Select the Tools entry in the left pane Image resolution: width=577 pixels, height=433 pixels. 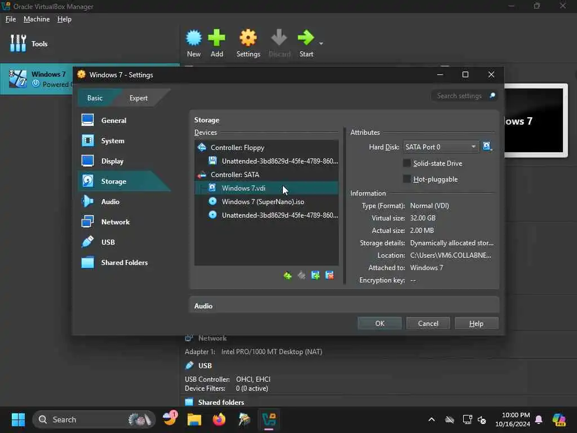(88, 43)
